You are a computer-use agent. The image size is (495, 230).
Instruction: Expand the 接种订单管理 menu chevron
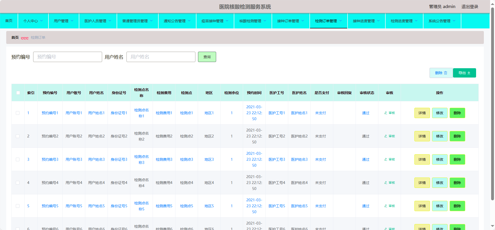tap(303, 21)
